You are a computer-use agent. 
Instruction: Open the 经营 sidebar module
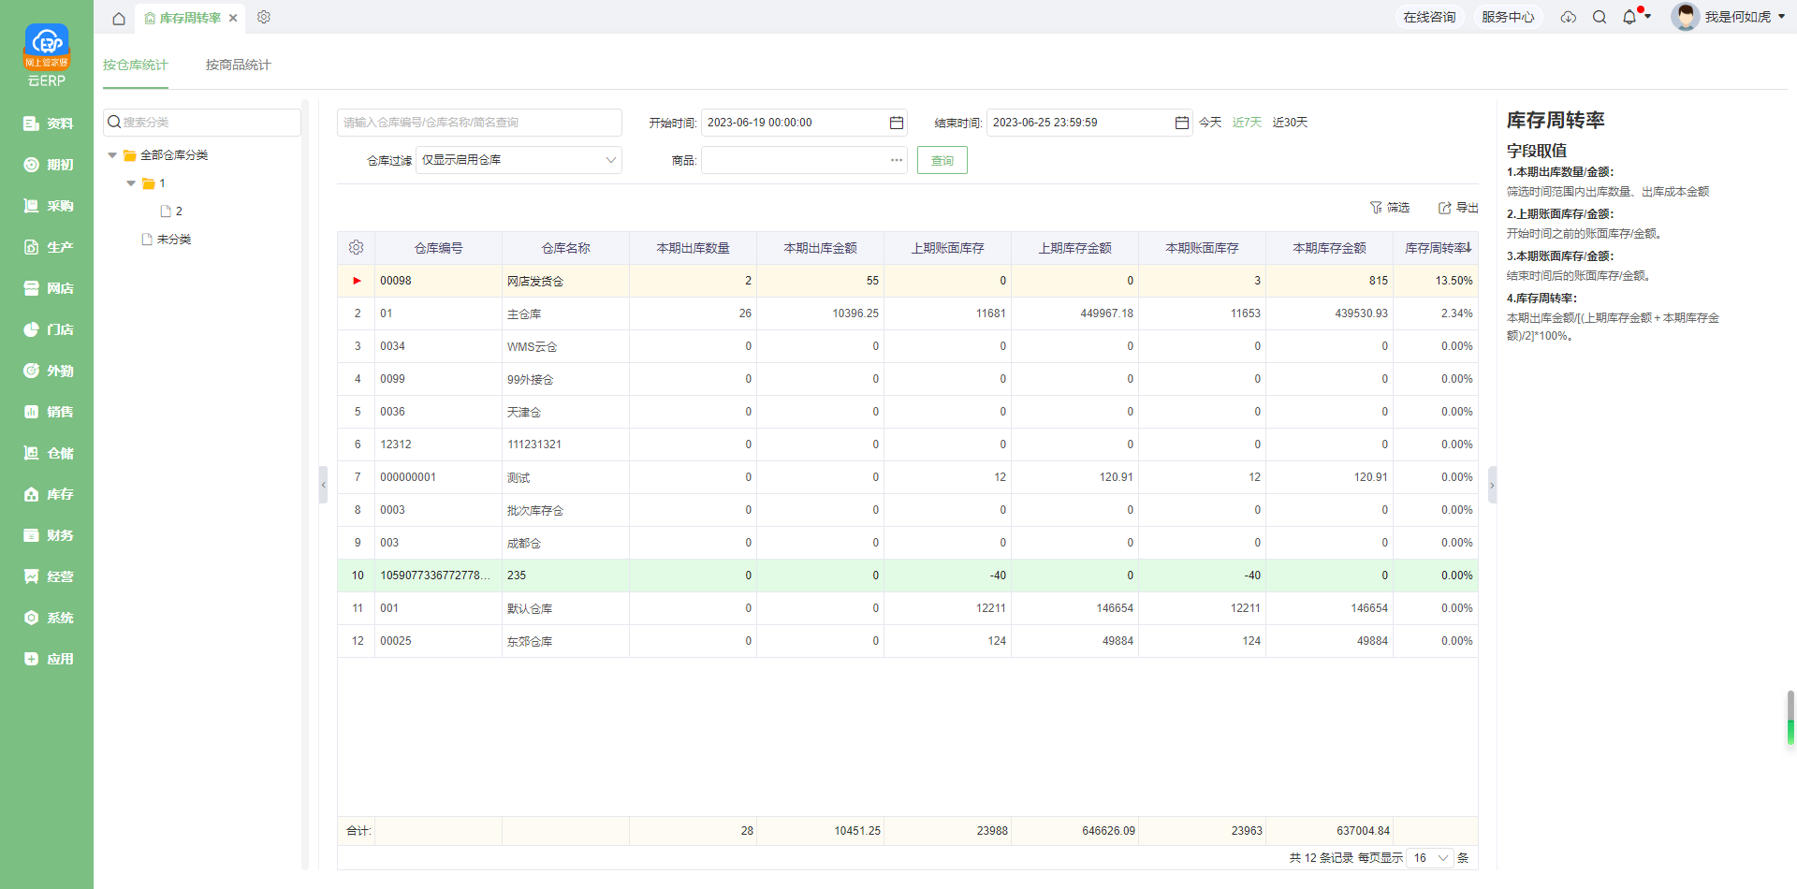47,576
